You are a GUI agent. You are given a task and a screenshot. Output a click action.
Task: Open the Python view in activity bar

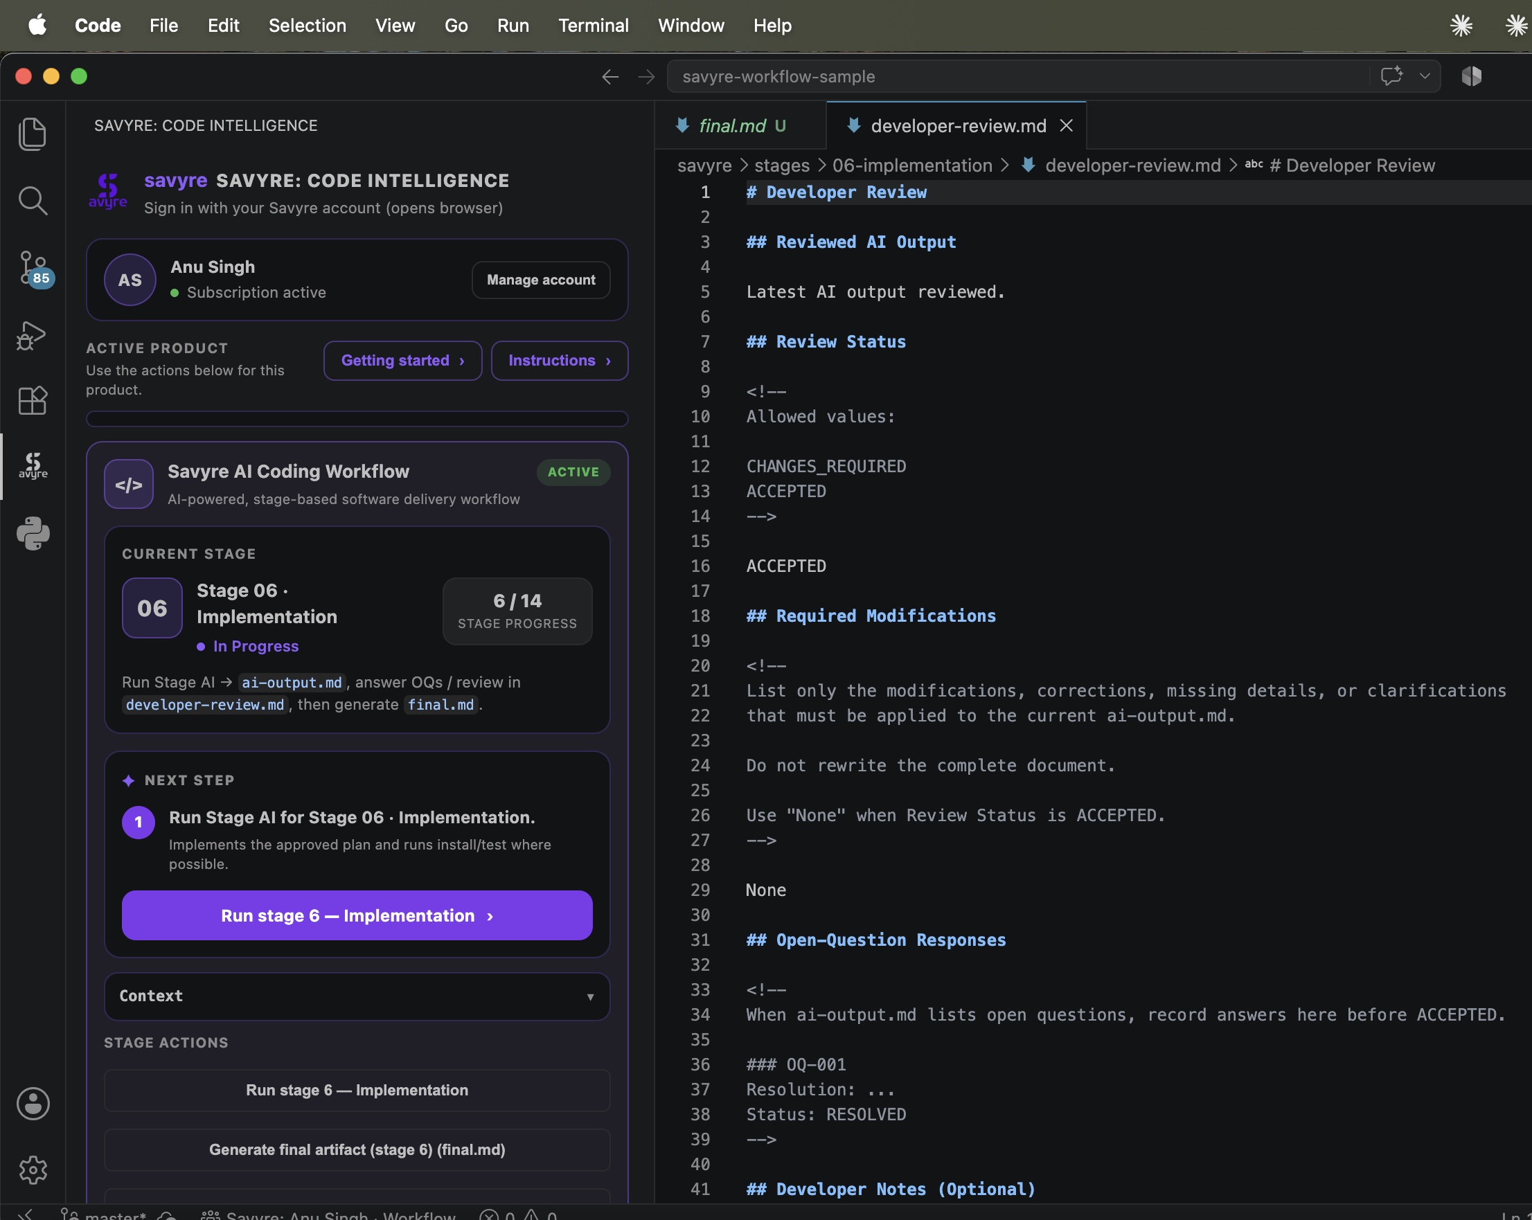pyautogui.click(x=33, y=533)
